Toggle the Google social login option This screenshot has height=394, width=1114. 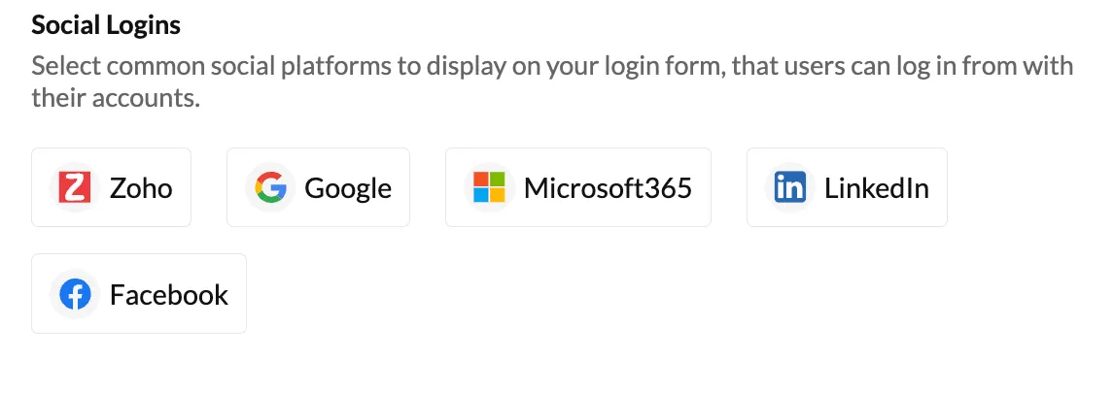click(x=318, y=187)
